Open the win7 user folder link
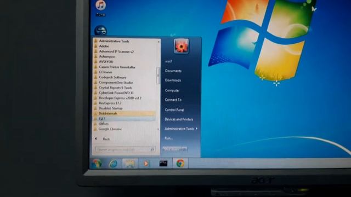The height and width of the screenshot is (197, 351). click(x=168, y=61)
